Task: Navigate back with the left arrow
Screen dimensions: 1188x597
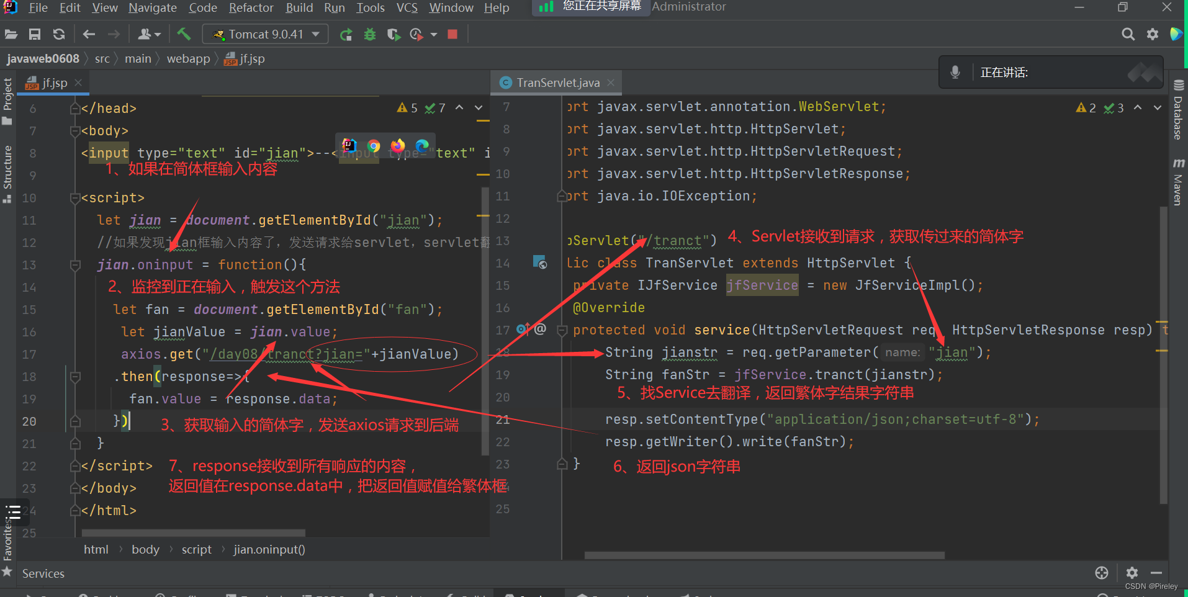Action: point(89,35)
